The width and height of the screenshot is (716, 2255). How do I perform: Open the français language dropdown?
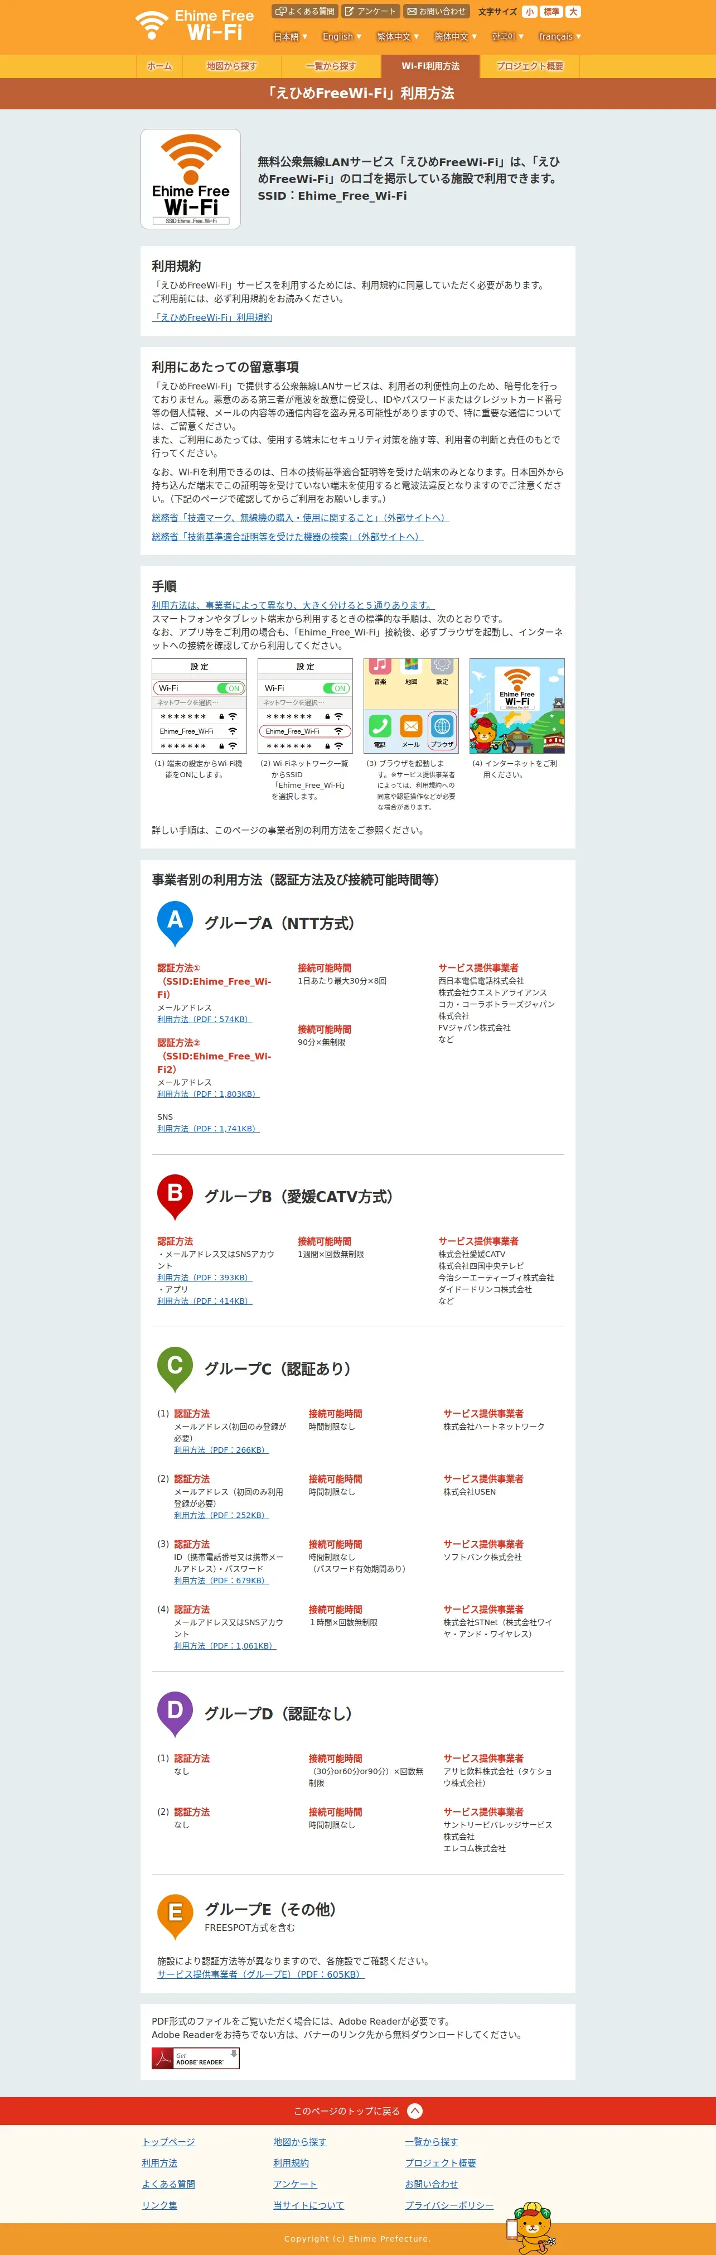559,37
